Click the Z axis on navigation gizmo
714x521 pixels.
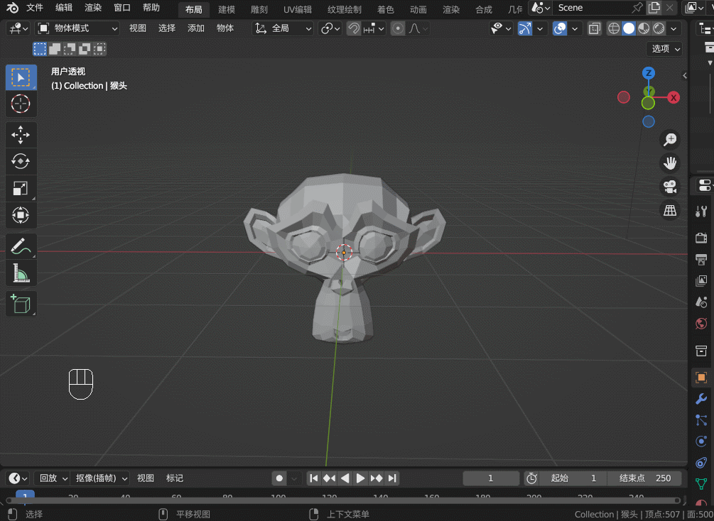(649, 73)
